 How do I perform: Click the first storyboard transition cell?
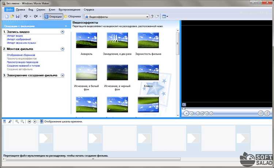(x=46, y=138)
